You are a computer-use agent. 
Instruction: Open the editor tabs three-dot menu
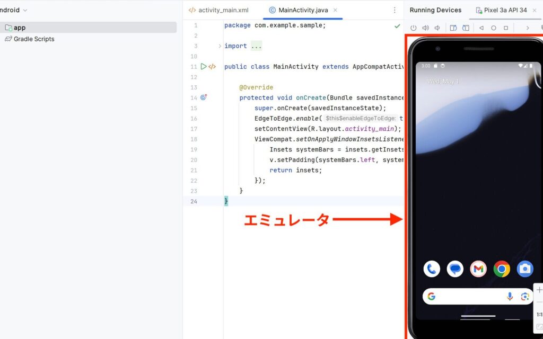click(395, 10)
